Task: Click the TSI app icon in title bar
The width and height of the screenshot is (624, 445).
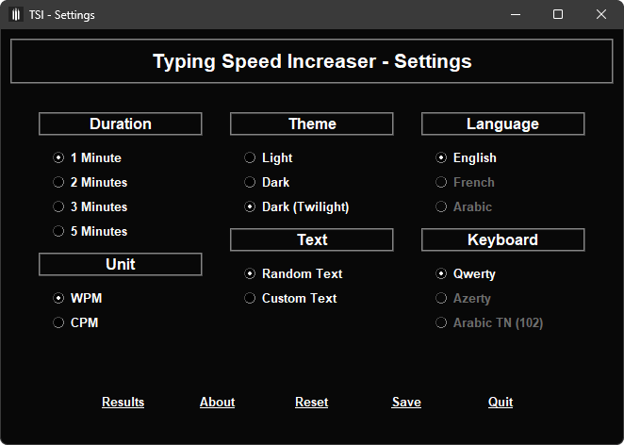Action: pyautogui.click(x=16, y=15)
